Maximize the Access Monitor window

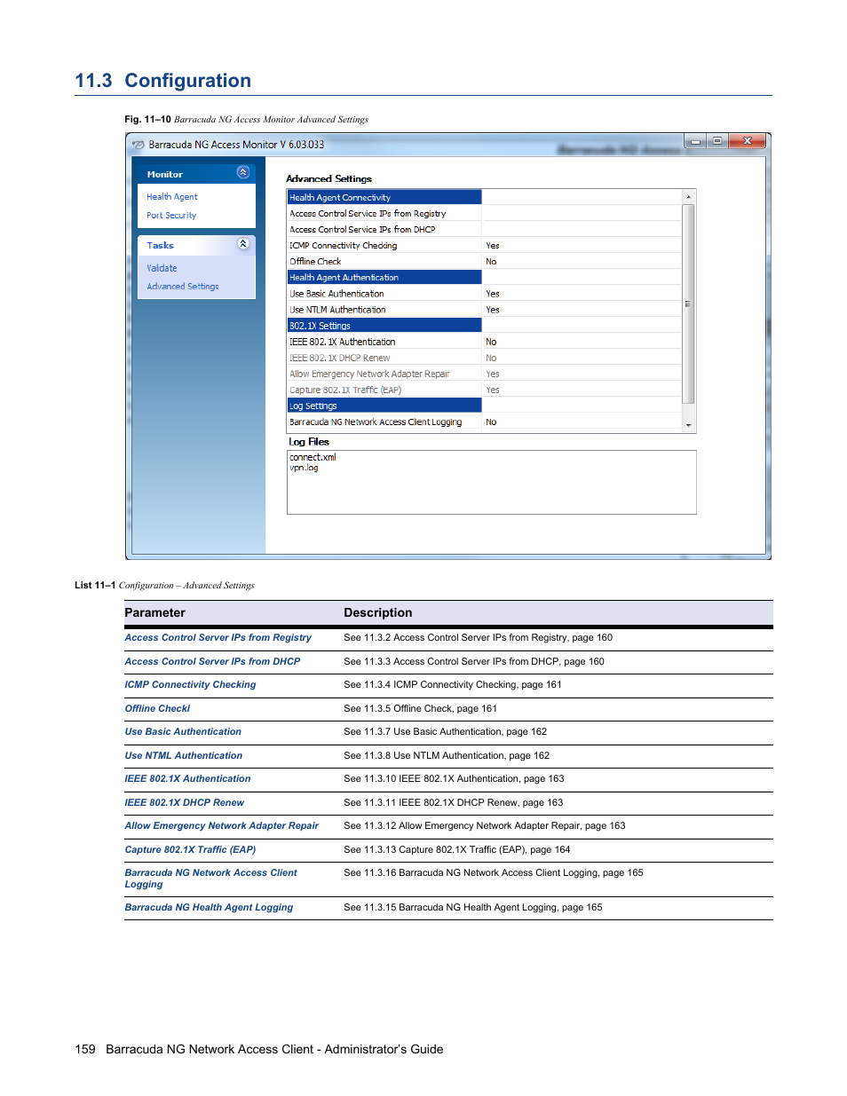pyautogui.click(x=717, y=141)
